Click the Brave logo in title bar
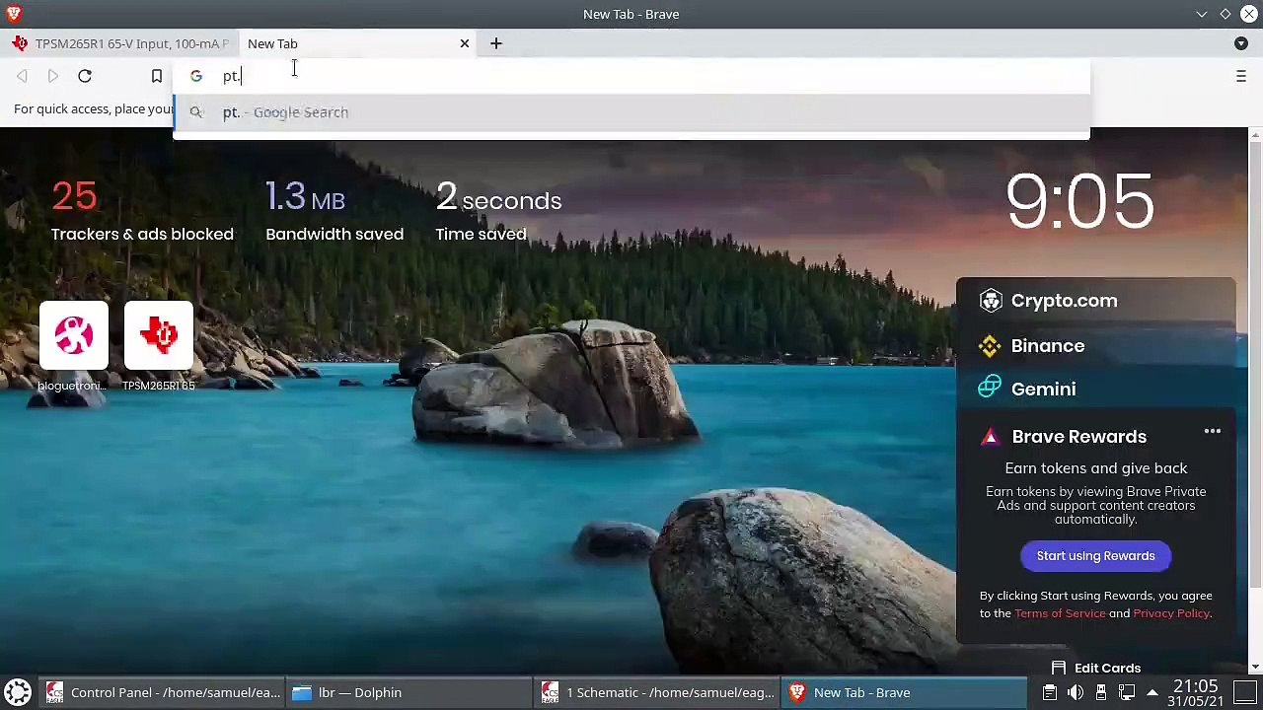The height and width of the screenshot is (710, 1263). point(13,14)
